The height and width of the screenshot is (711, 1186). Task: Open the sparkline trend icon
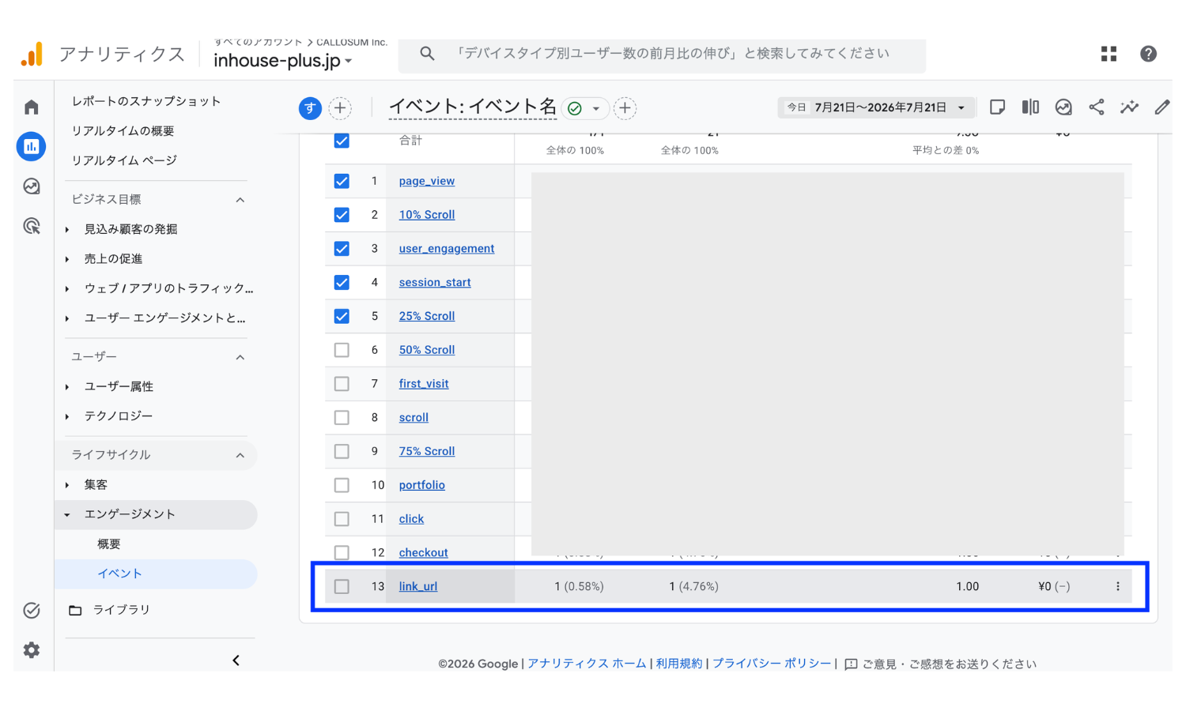pos(1130,107)
